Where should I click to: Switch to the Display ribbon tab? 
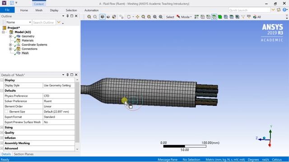[54, 10]
